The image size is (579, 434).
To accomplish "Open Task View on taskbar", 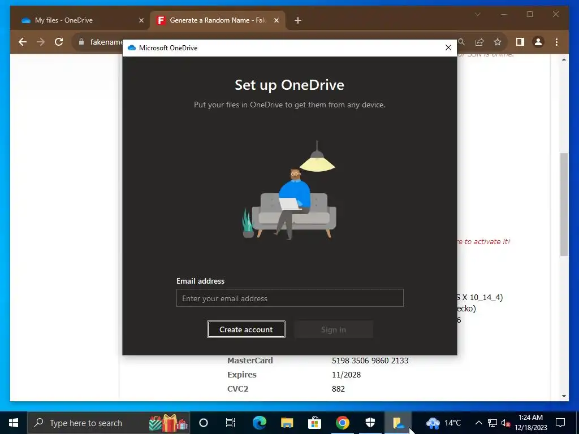I will 231,423.
